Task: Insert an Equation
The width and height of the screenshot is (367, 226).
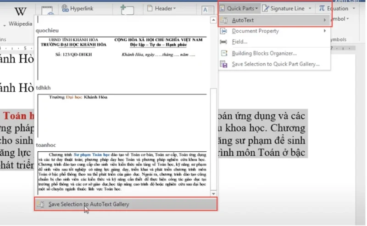Action: 334,8
